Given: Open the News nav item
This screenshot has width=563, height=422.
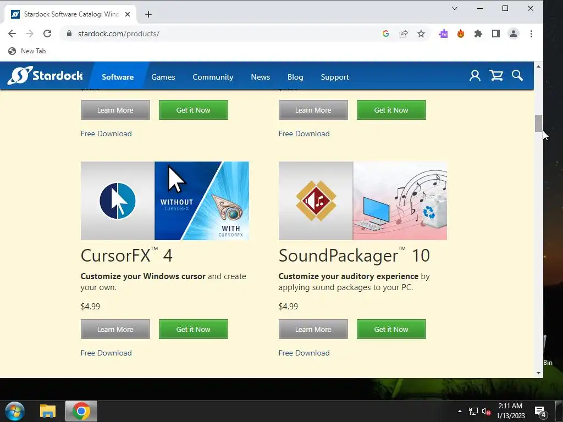Looking at the screenshot, I should pyautogui.click(x=260, y=77).
